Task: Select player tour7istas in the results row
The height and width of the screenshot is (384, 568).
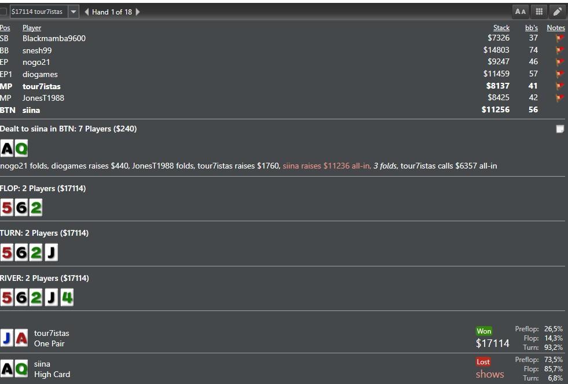Action: [52, 333]
